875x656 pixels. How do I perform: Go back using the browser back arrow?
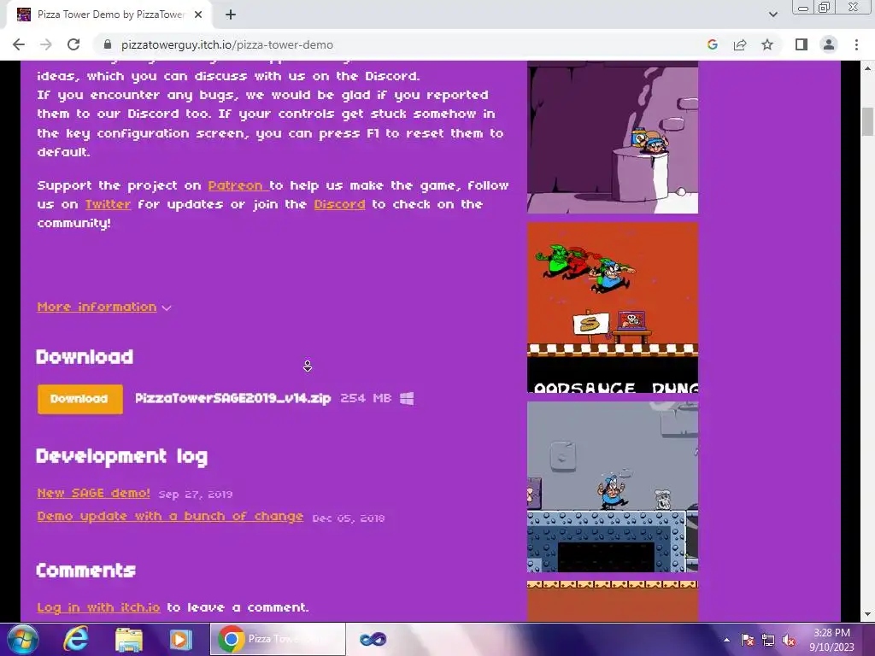point(19,44)
